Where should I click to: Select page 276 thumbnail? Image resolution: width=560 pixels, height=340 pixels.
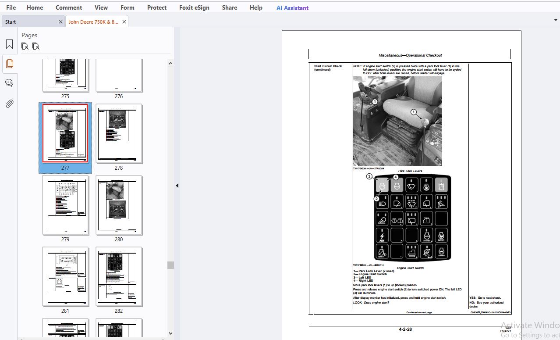pos(119,75)
